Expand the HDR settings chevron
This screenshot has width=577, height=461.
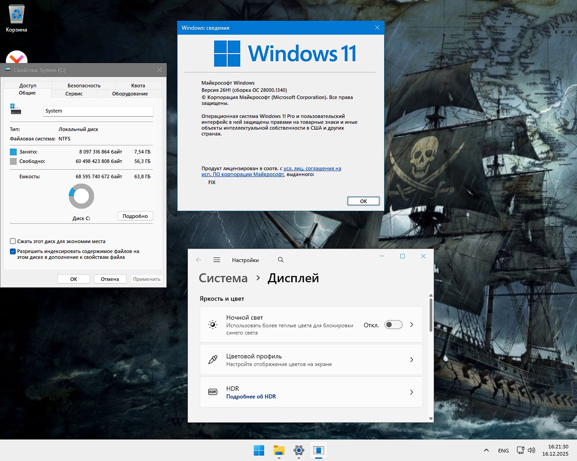(x=412, y=392)
